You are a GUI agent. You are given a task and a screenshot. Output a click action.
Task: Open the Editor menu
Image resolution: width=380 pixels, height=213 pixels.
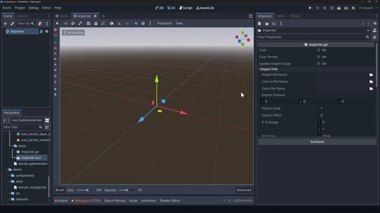point(46,8)
